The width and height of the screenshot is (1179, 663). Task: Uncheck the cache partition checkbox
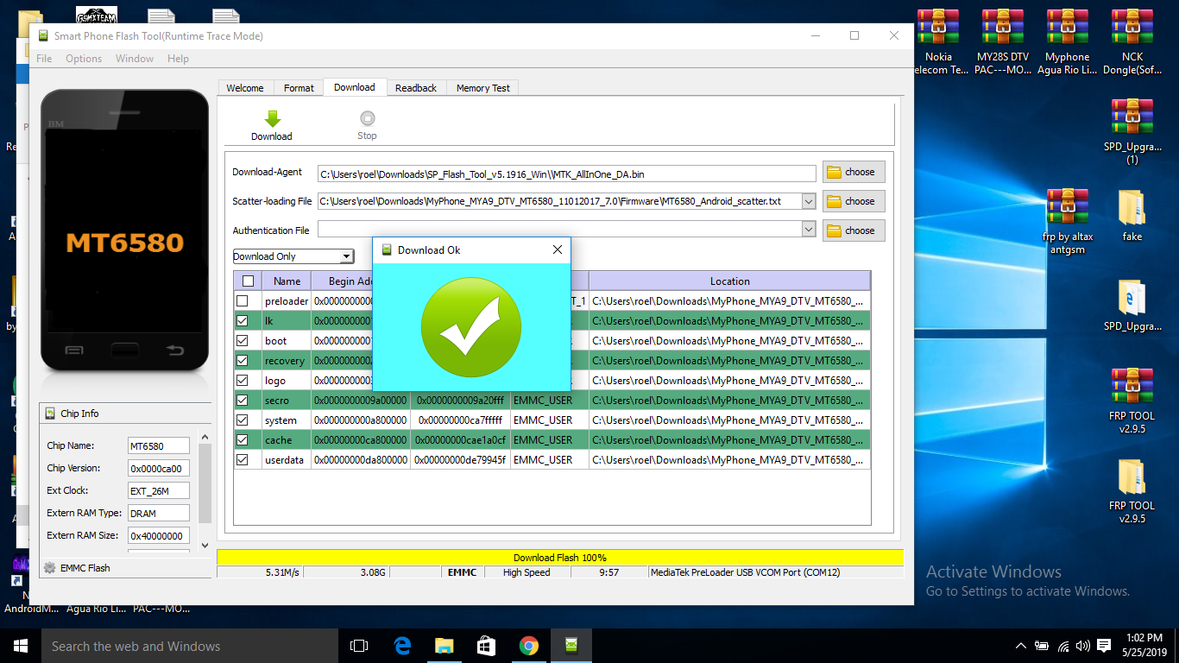243,439
